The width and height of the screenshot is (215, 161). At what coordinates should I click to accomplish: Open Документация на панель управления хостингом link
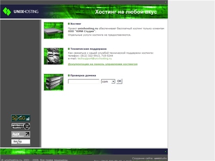coord(103,64)
